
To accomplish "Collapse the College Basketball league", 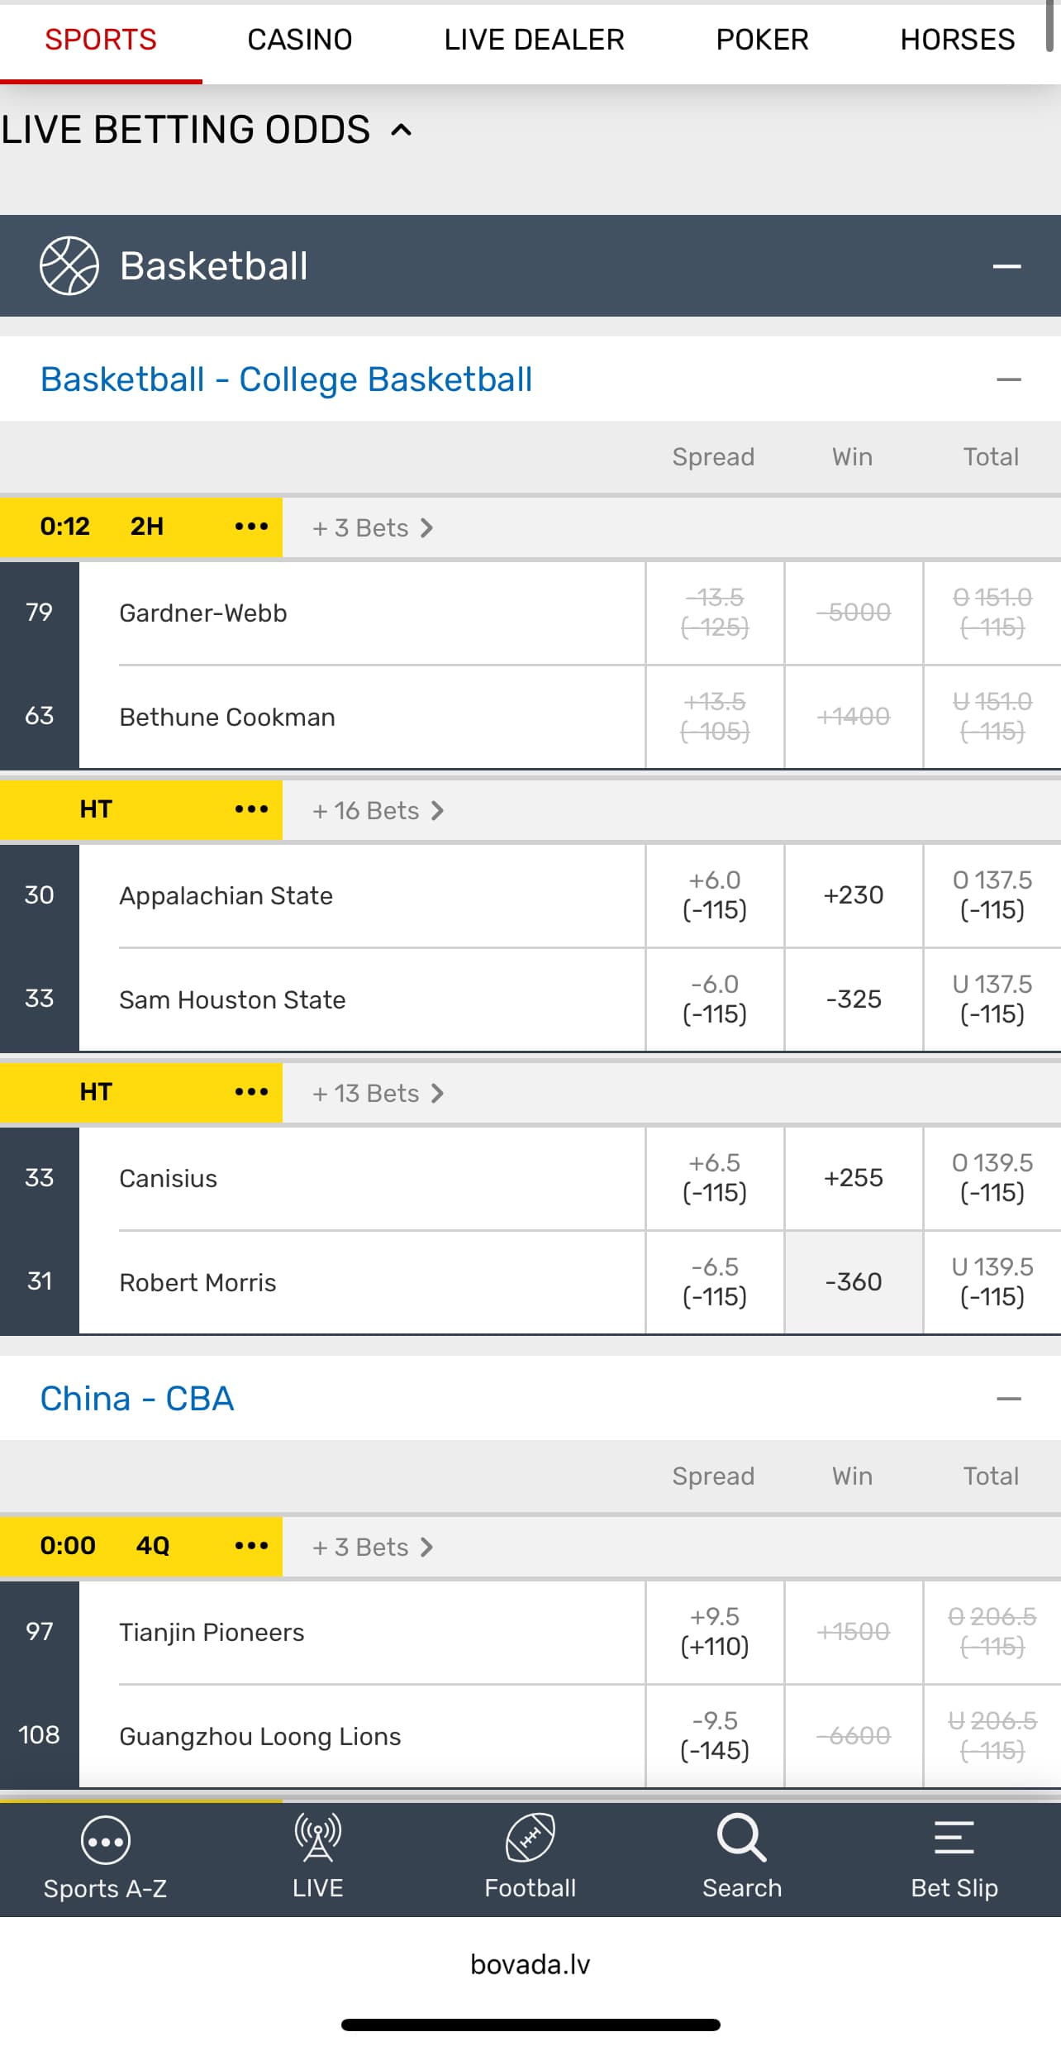I will pyautogui.click(x=1008, y=380).
